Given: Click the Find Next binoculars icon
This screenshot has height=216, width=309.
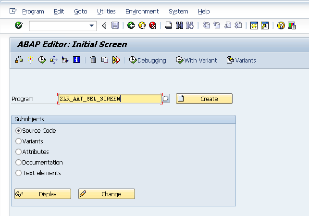Looking at the screenshot, I should click(190, 25).
